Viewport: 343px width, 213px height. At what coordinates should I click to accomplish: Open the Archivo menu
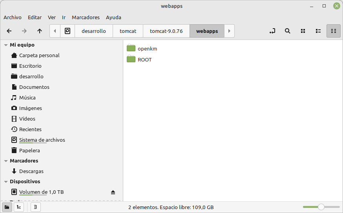13,17
